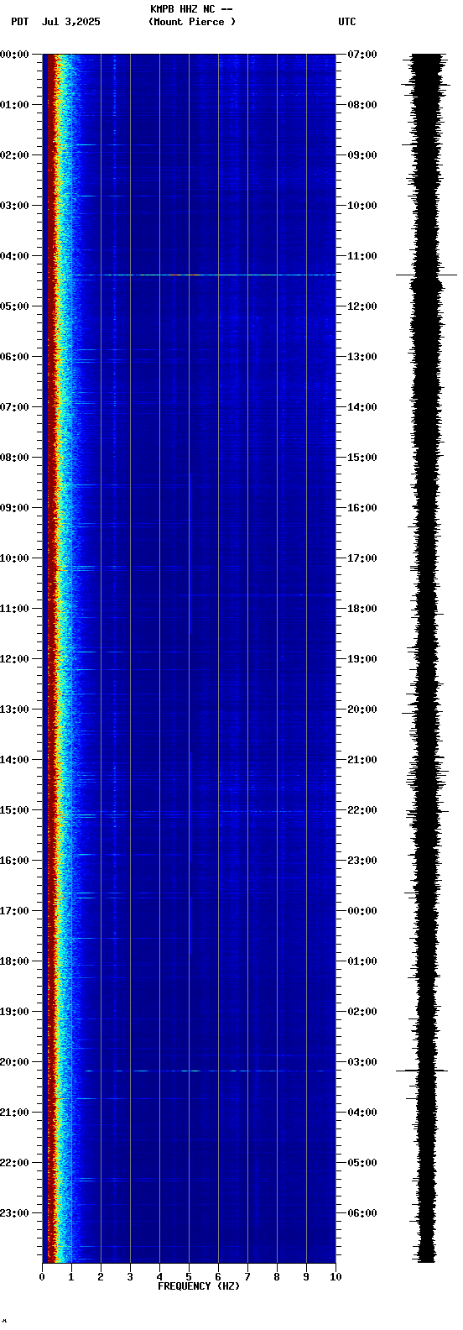Click the 06:00 UTC time label

click(362, 1213)
